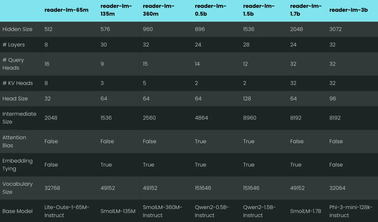378x222 pixels.
Task: Click the Base Model row label
Action: coord(17,211)
